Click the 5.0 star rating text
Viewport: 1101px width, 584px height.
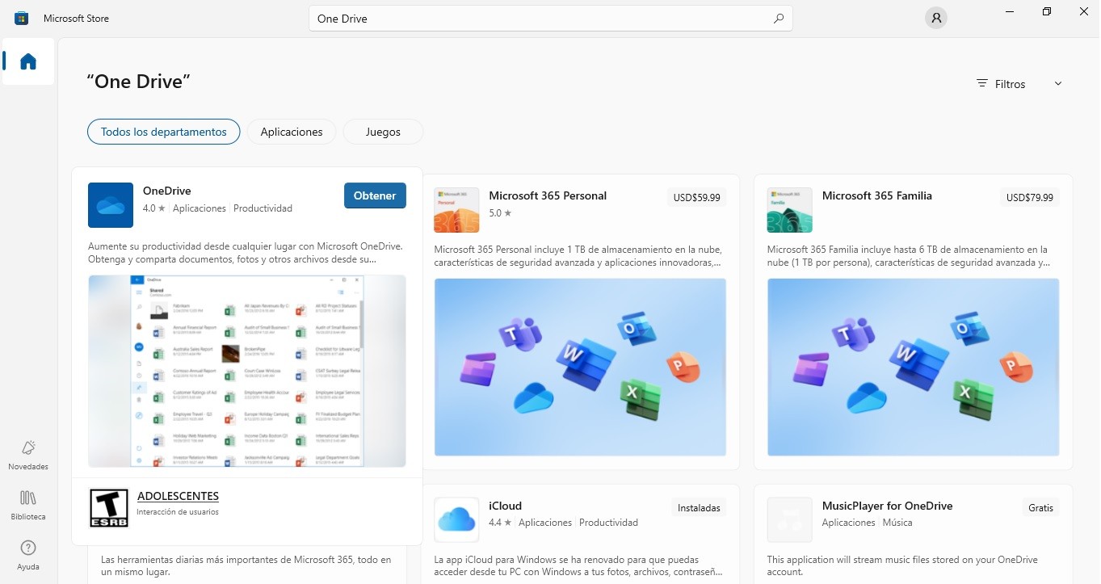pos(500,213)
